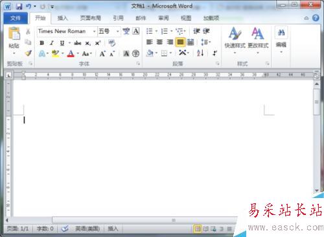Click 更改样式 Change Styles button
The width and height of the screenshot is (324, 237).
[x=258, y=40]
